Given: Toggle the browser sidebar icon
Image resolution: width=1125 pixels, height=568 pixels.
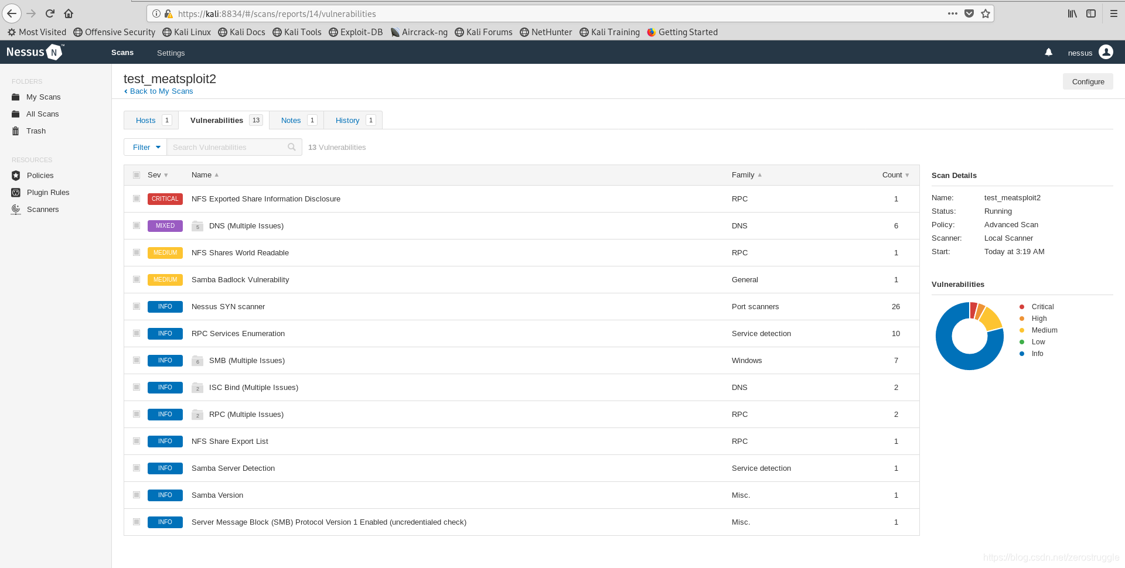Looking at the screenshot, I should (x=1091, y=13).
